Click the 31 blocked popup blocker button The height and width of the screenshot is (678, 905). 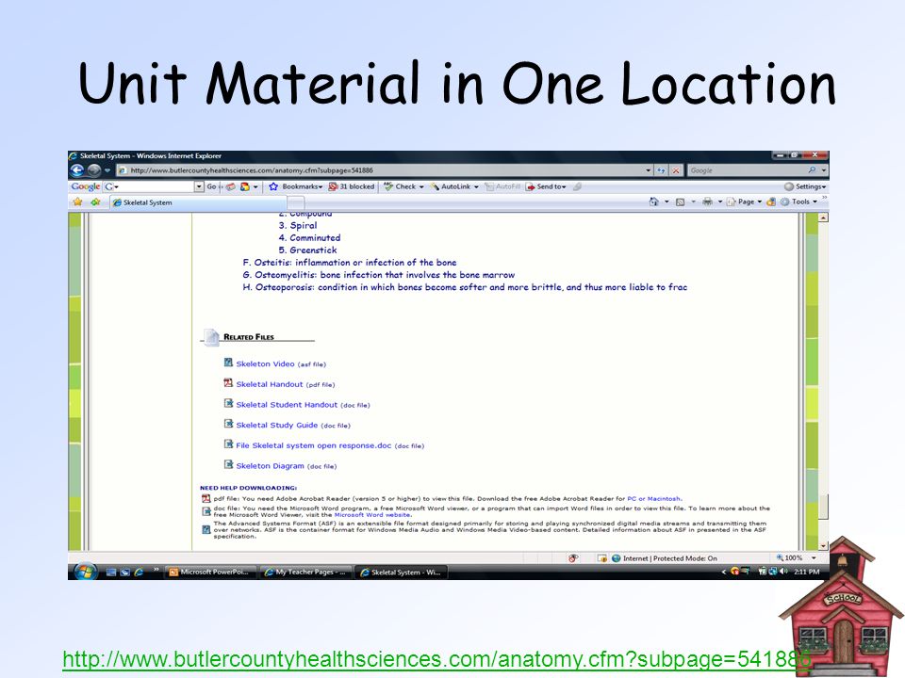[x=352, y=186]
